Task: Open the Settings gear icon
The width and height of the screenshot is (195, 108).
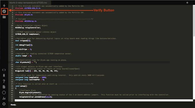Action: click(4, 104)
